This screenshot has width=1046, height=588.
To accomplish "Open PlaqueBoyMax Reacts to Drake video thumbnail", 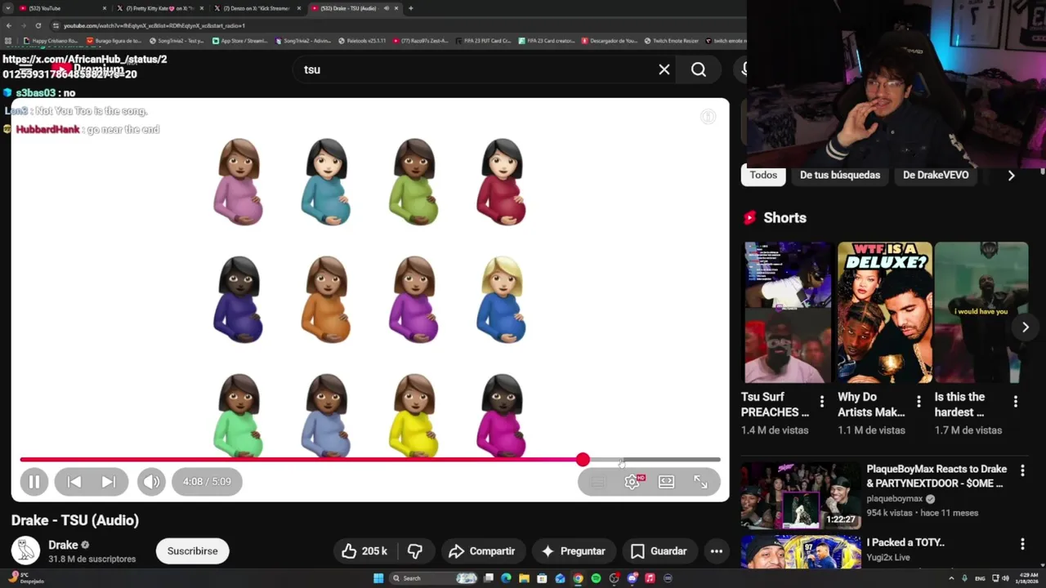I will pos(801,496).
